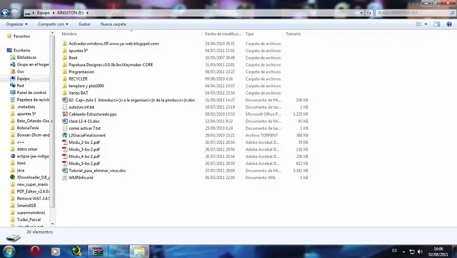Select Panel de control in navigation tree
The image size is (457, 258).
coord(31,92)
